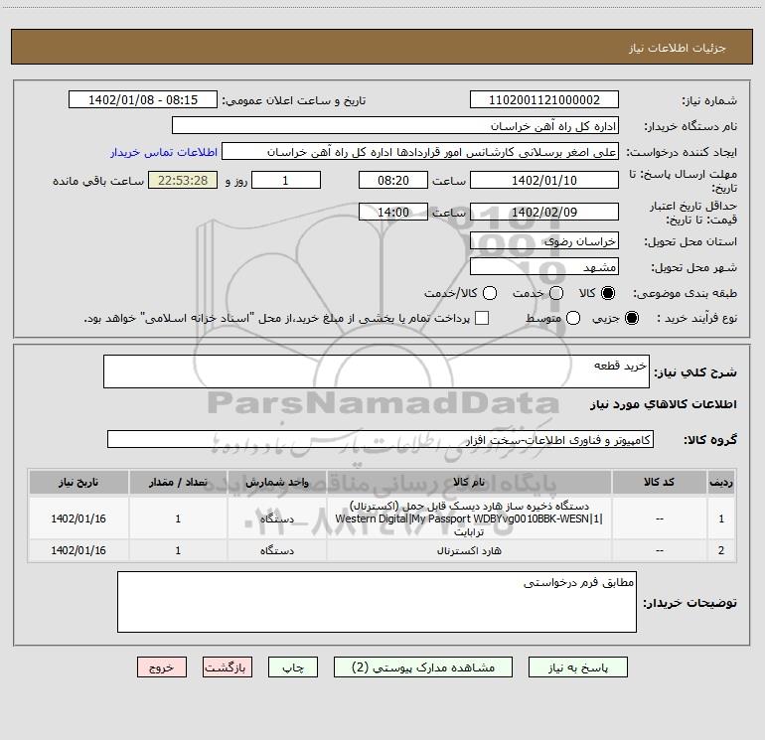Image resolution: width=765 pixels, height=740 pixels.
Task: Click the general description box خرید قطعه
Action: click(x=377, y=371)
